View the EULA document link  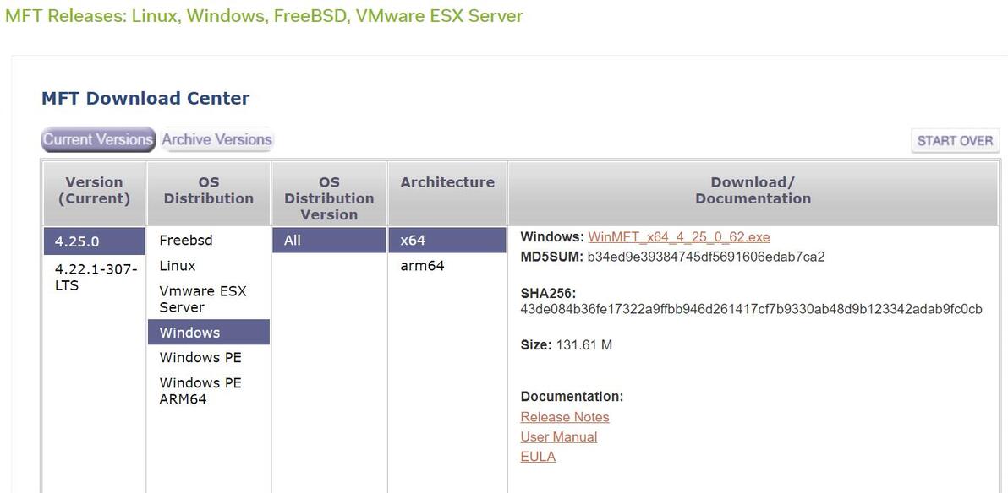click(538, 457)
